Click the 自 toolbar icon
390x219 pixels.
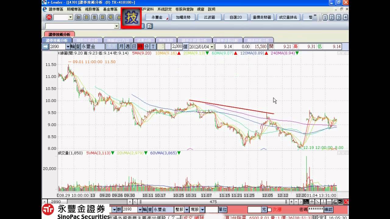94,17
